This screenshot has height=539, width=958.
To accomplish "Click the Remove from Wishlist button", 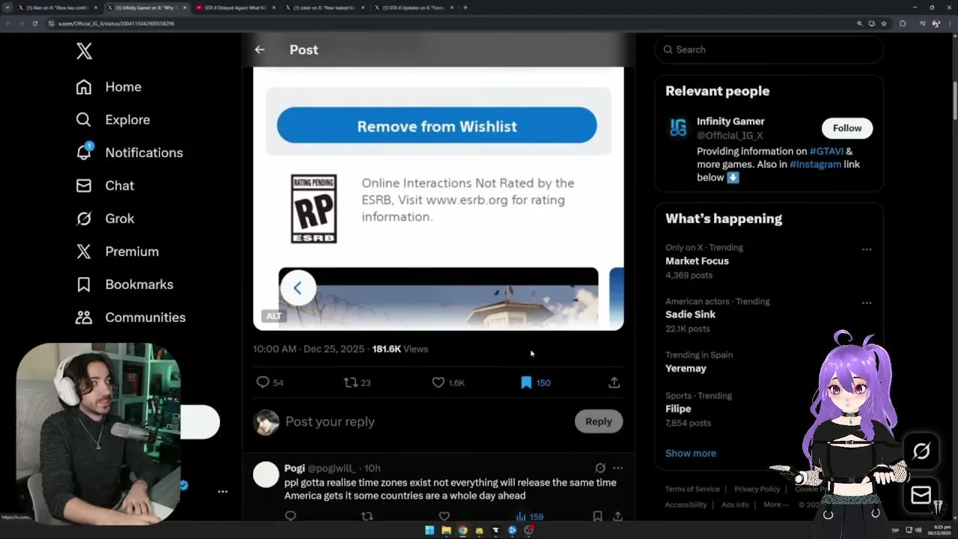I will click(437, 126).
